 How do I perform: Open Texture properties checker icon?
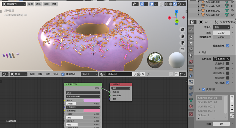click(191, 114)
